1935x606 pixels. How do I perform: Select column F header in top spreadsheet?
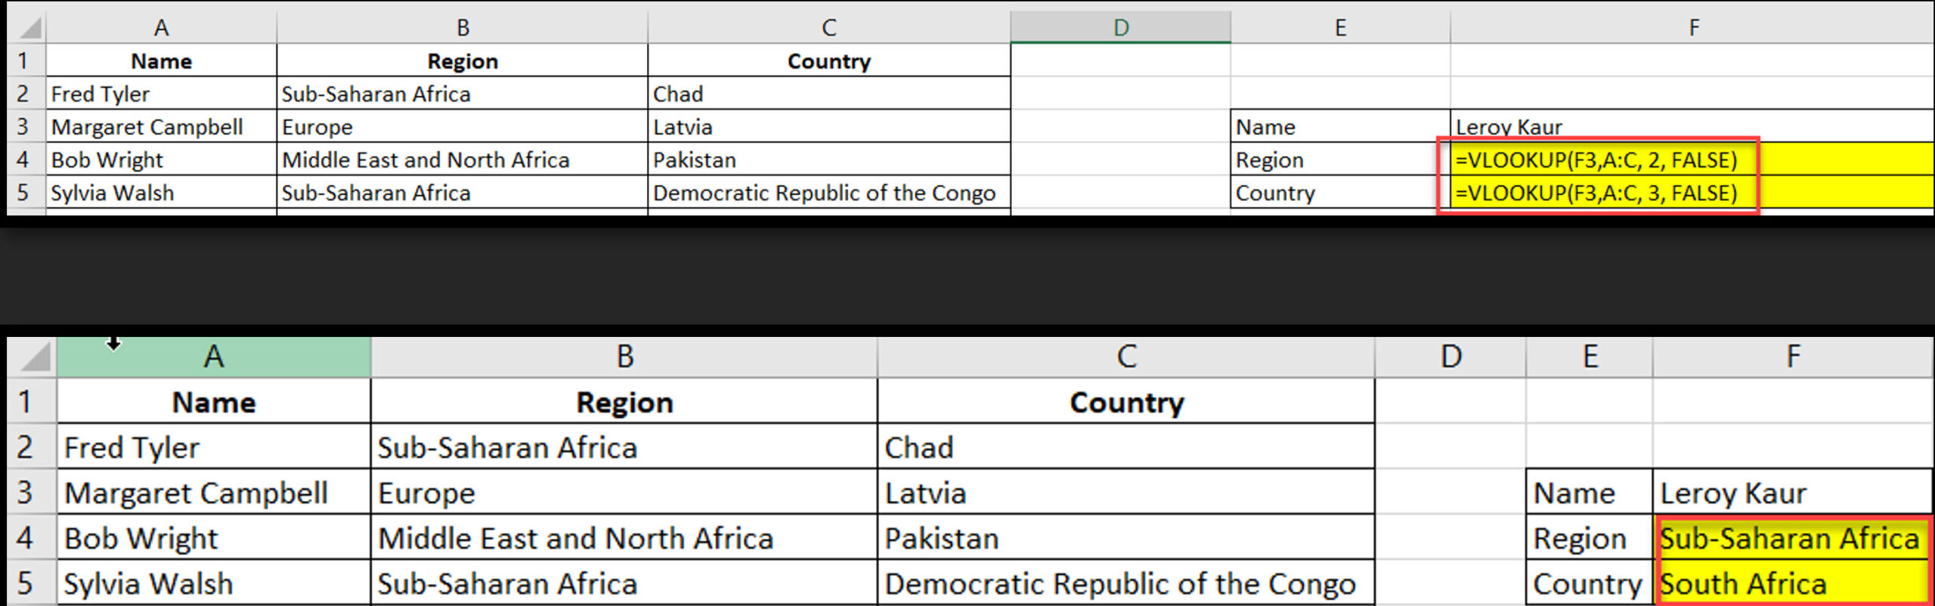(1692, 27)
